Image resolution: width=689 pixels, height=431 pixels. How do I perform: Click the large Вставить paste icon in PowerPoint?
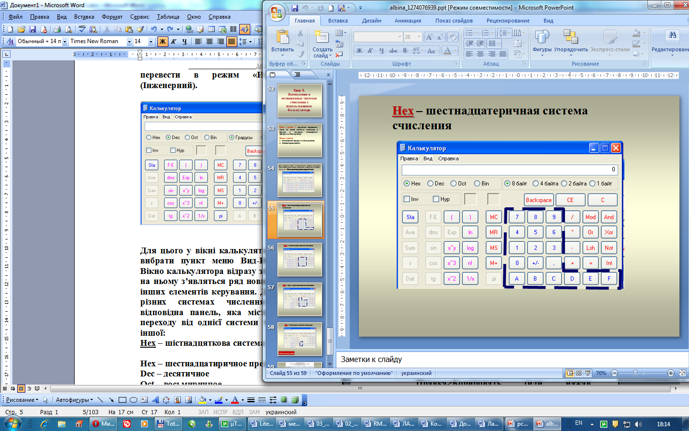coord(282,37)
